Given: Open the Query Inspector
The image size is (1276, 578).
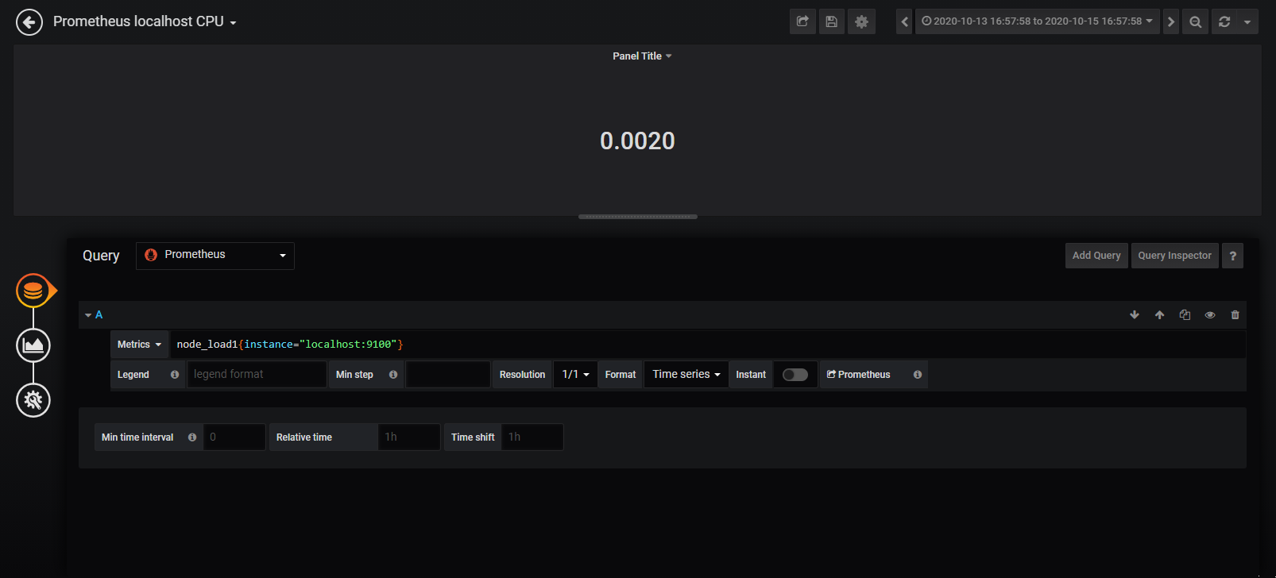Looking at the screenshot, I should tap(1174, 256).
